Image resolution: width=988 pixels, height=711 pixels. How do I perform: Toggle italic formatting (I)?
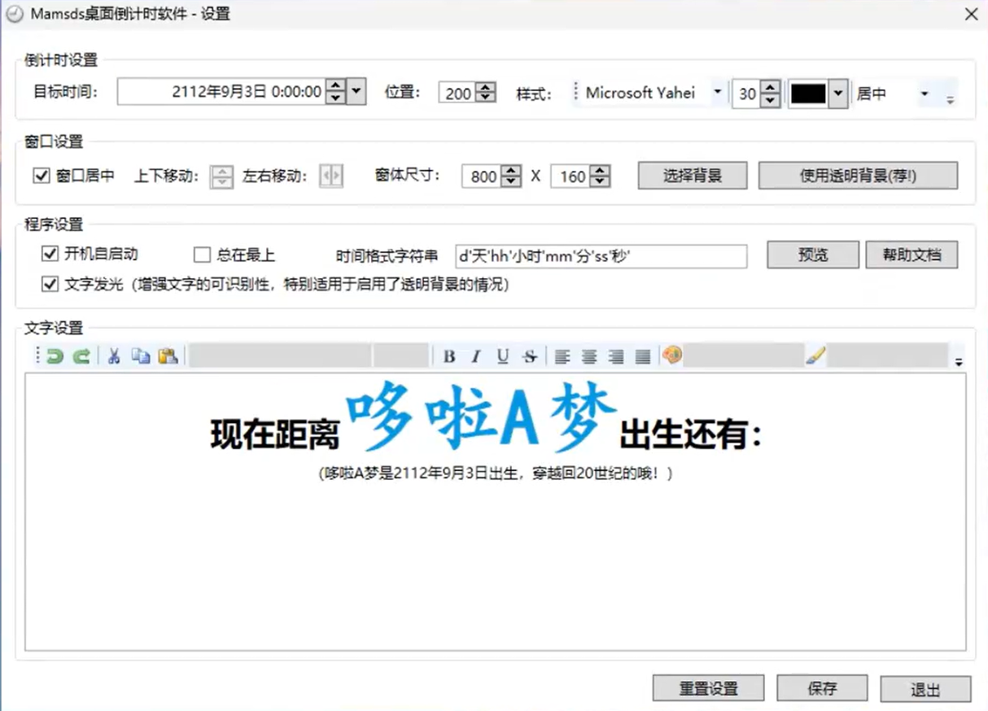point(476,355)
